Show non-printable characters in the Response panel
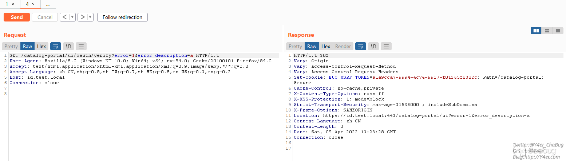 coord(373,46)
